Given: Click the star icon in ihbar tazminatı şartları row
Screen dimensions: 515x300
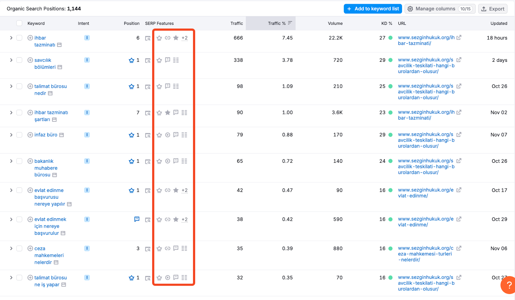Looking at the screenshot, I should click(x=168, y=113).
